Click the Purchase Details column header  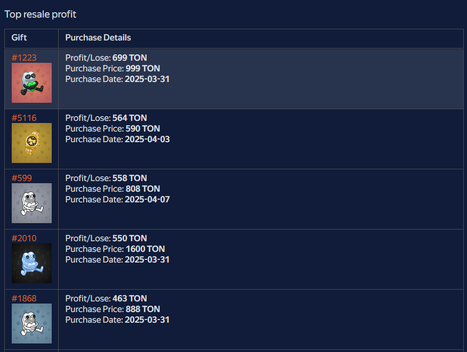[98, 37]
